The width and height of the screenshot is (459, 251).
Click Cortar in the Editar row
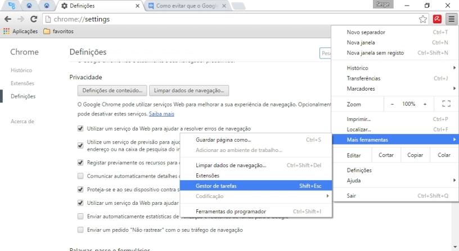point(386,155)
